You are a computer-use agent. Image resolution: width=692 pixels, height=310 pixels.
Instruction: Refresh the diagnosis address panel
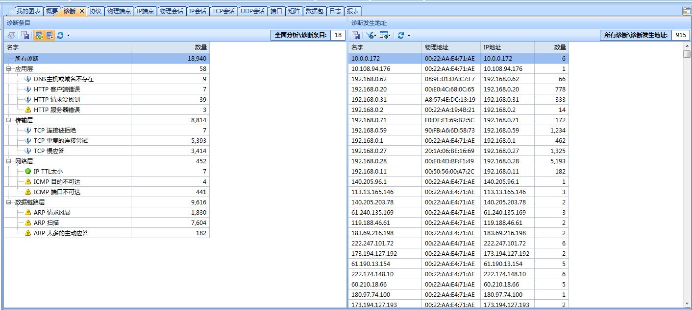click(401, 35)
